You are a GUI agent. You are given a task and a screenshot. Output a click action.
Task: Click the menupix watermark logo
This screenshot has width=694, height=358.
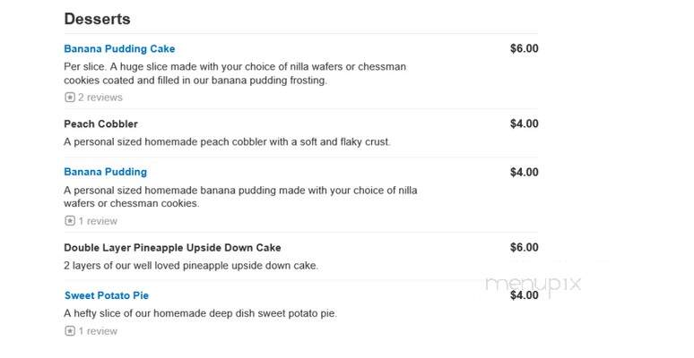pyautogui.click(x=533, y=284)
